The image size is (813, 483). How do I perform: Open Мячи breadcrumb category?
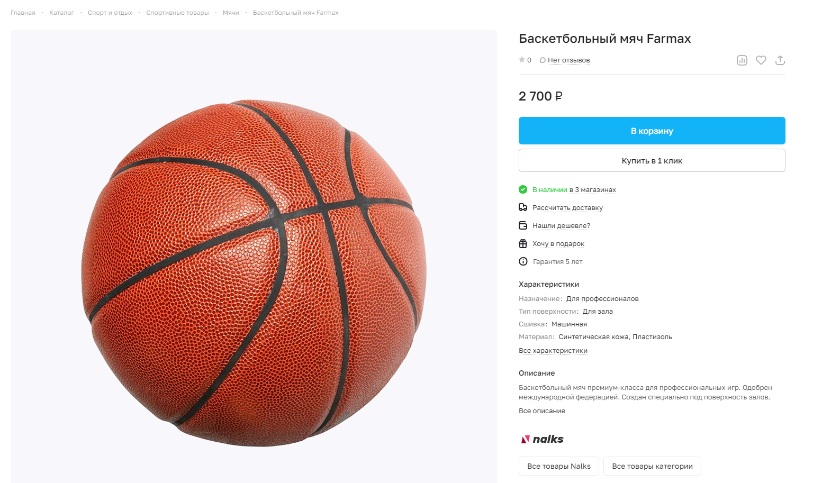pos(231,13)
